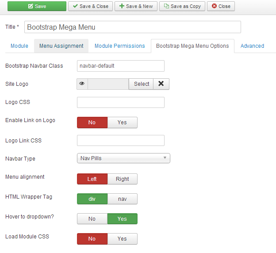The width and height of the screenshot is (276, 253).
Task: Choose nav as HTML Wrapper Tag
Action: pos(123,199)
